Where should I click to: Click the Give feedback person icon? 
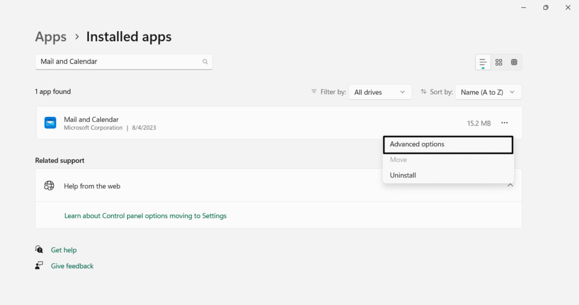click(x=39, y=265)
